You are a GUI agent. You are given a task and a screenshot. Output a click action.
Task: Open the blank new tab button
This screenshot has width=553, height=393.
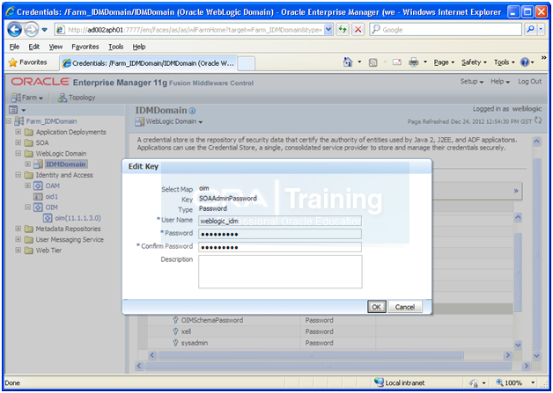(x=247, y=63)
